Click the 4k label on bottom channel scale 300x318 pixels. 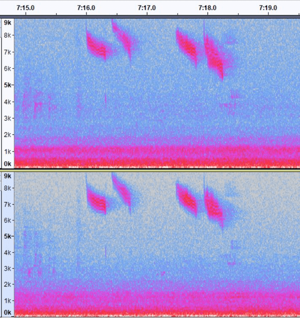(8, 253)
